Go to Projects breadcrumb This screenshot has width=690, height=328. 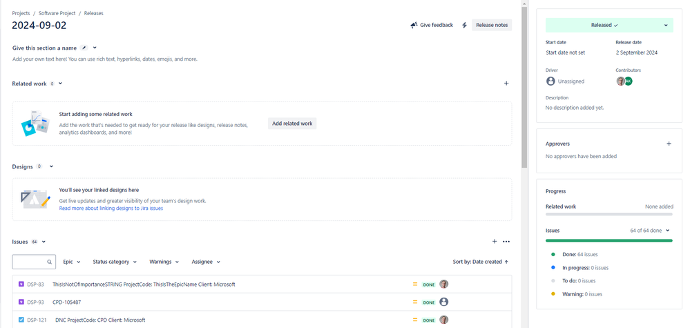[21, 13]
